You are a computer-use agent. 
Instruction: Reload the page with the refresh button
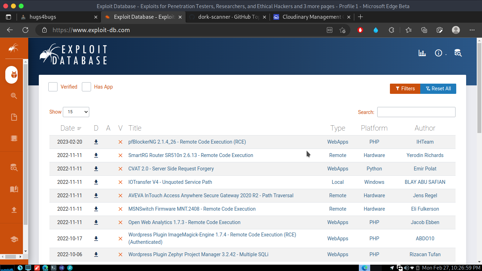(25, 30)
